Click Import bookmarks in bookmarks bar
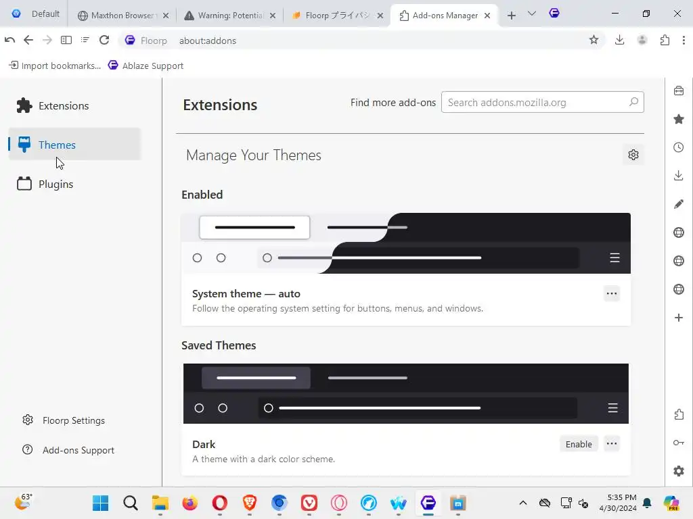Image resolution: width=693 pixels, height=519 pixels. [55, 66]
